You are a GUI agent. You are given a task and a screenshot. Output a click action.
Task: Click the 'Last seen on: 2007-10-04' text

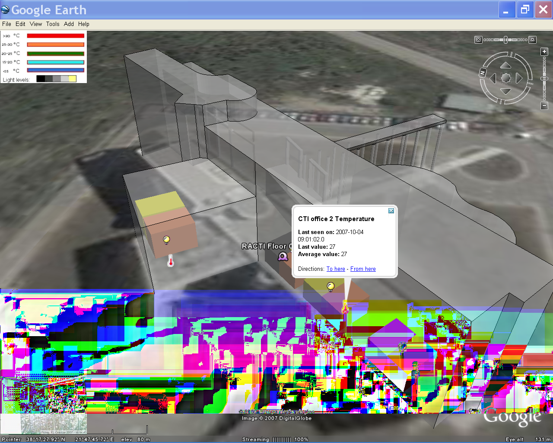[331, 232]
